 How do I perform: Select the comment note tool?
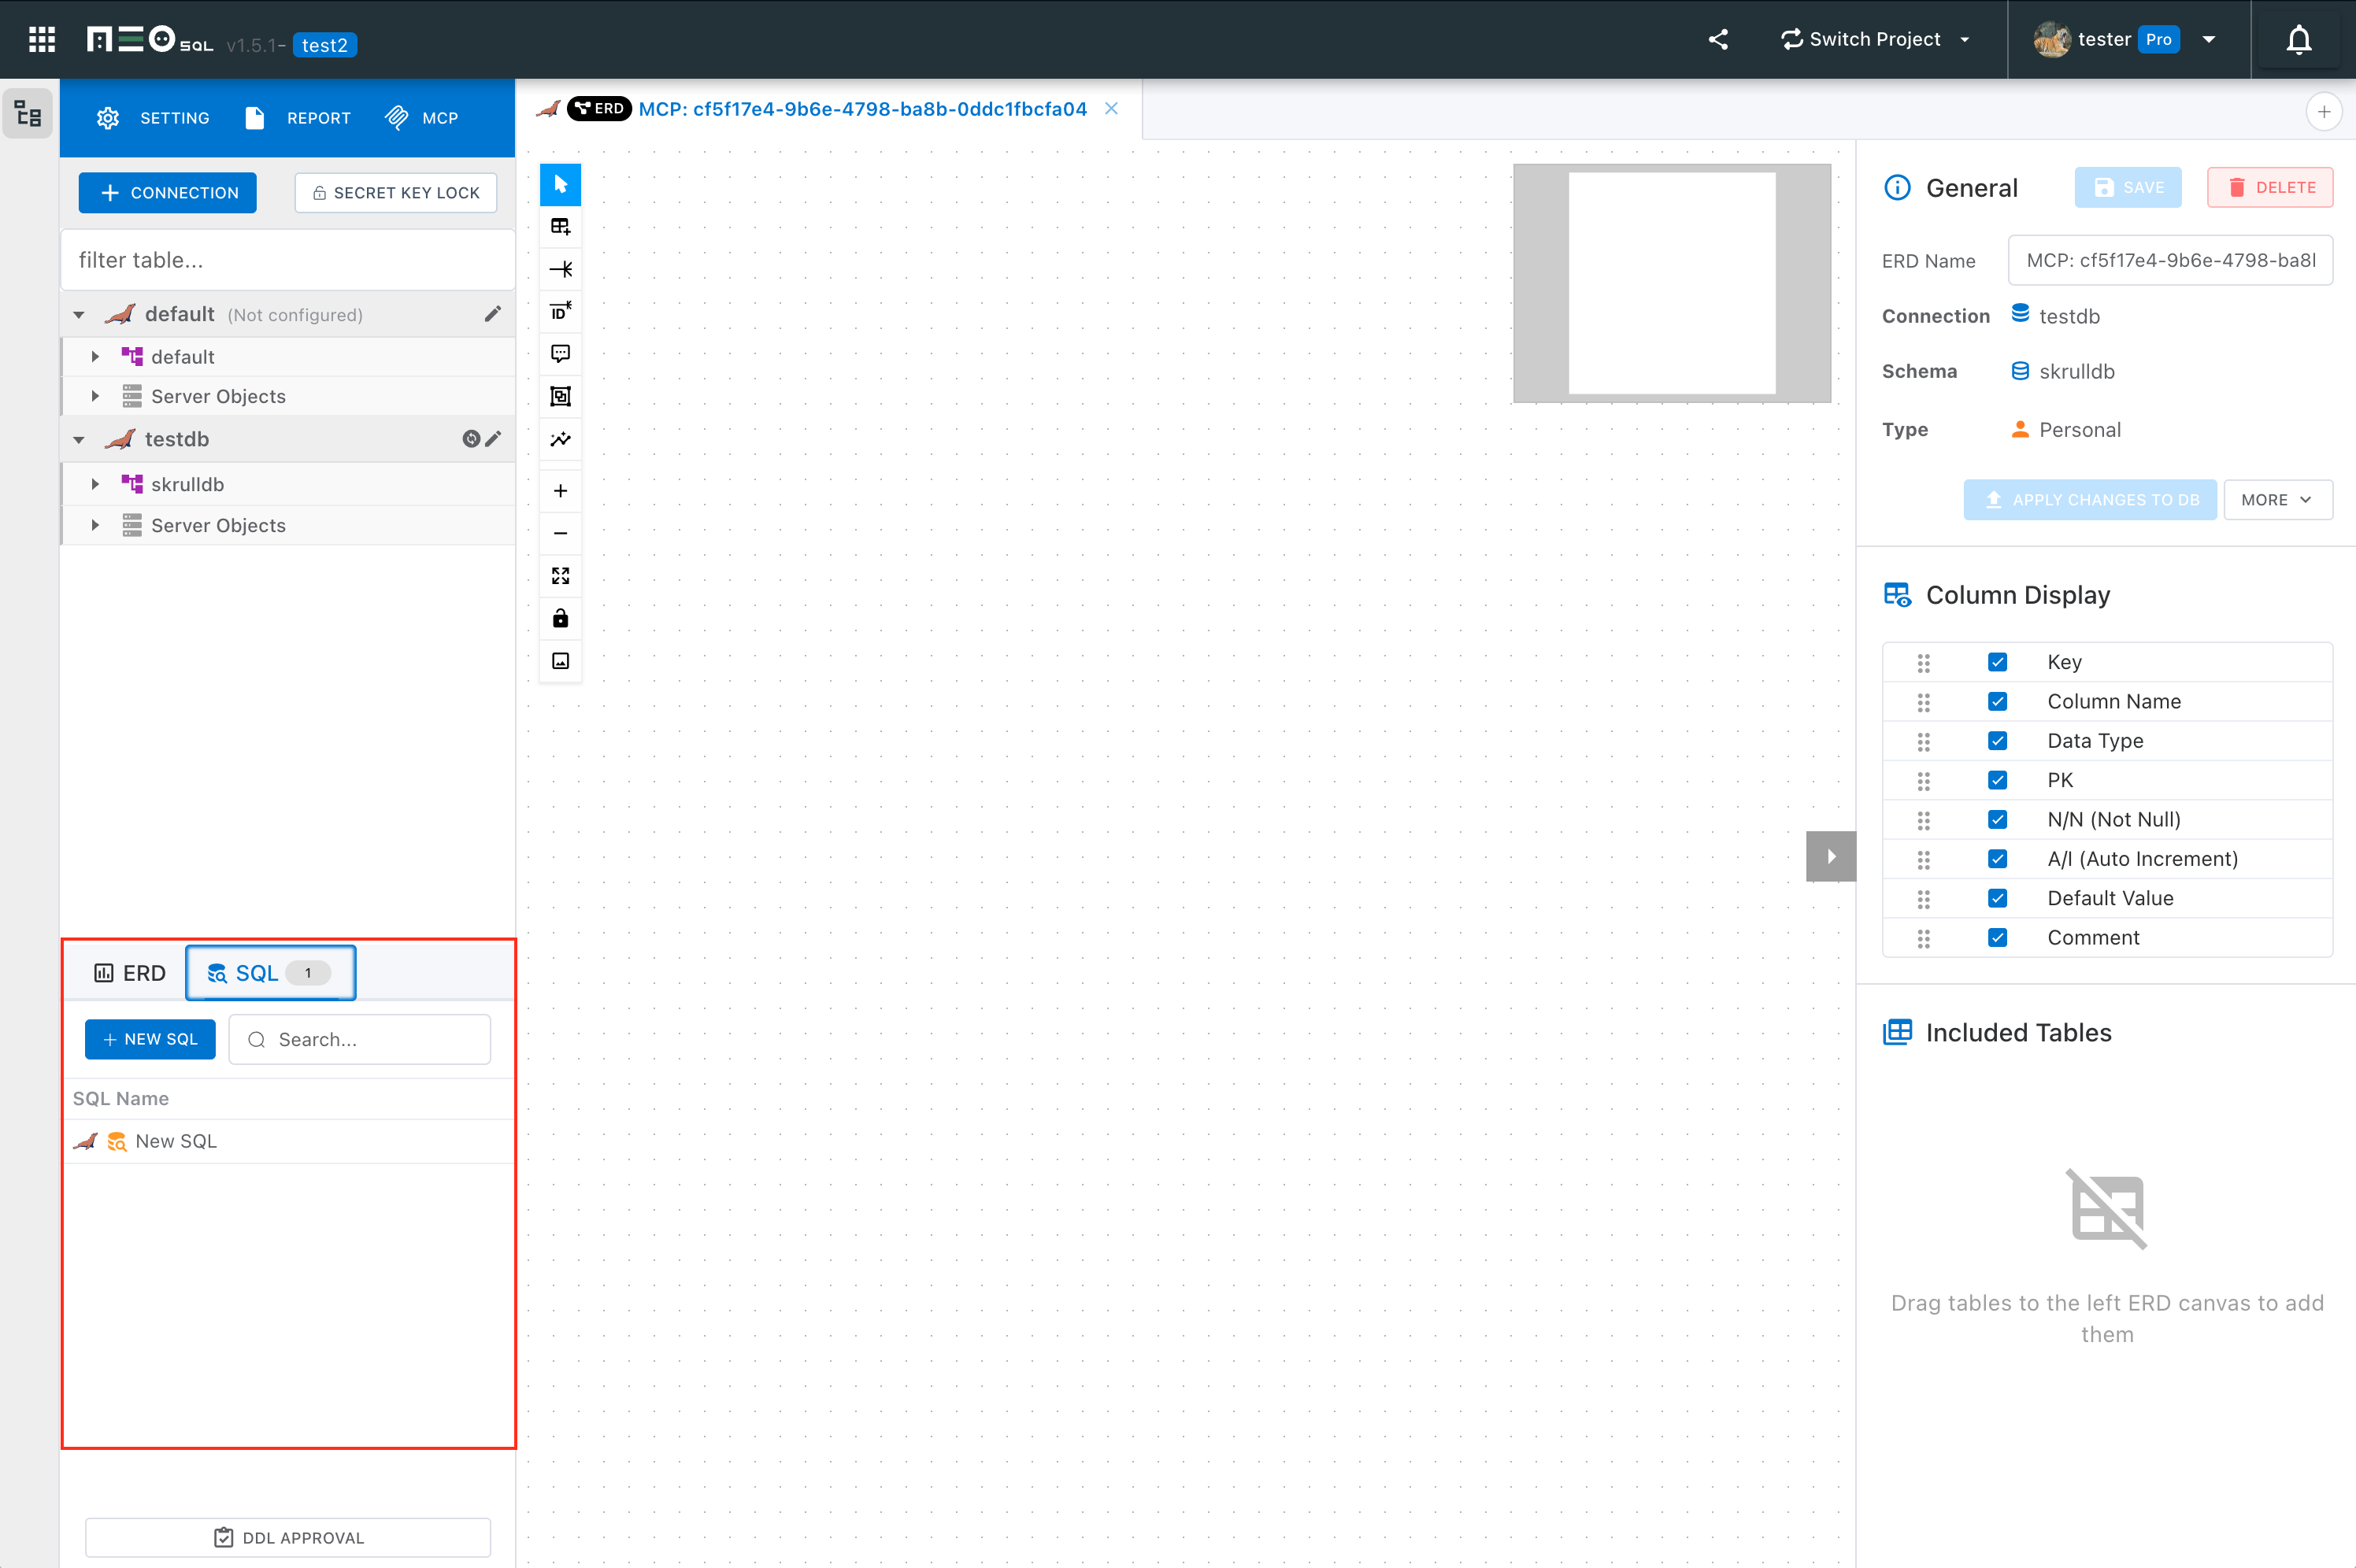tap(560, 353)
